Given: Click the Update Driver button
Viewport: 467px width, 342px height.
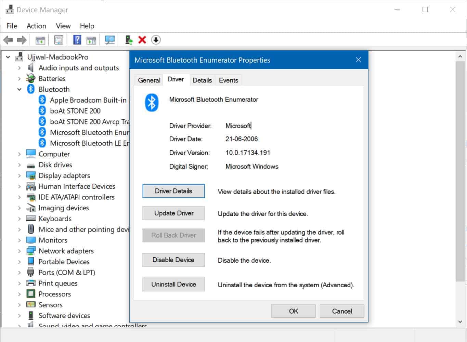Looking at the screenshot, I should (173, 213).
